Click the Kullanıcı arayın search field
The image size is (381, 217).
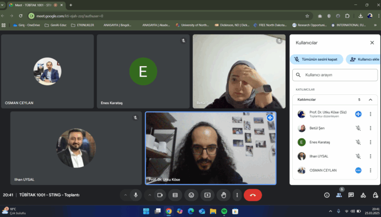click(335, 75)
